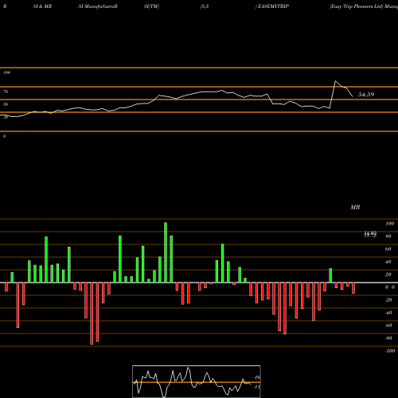
Task: Click the MR axis label -80
Action: click(388, 338)
